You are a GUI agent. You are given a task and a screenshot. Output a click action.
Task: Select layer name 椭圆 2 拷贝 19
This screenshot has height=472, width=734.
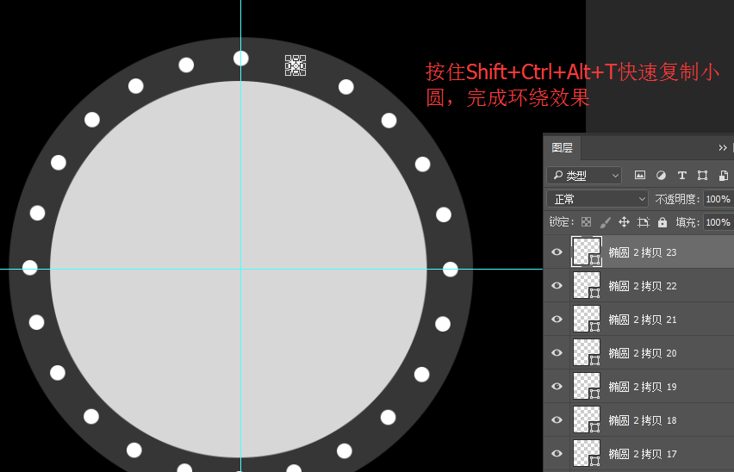coord(643,387)
